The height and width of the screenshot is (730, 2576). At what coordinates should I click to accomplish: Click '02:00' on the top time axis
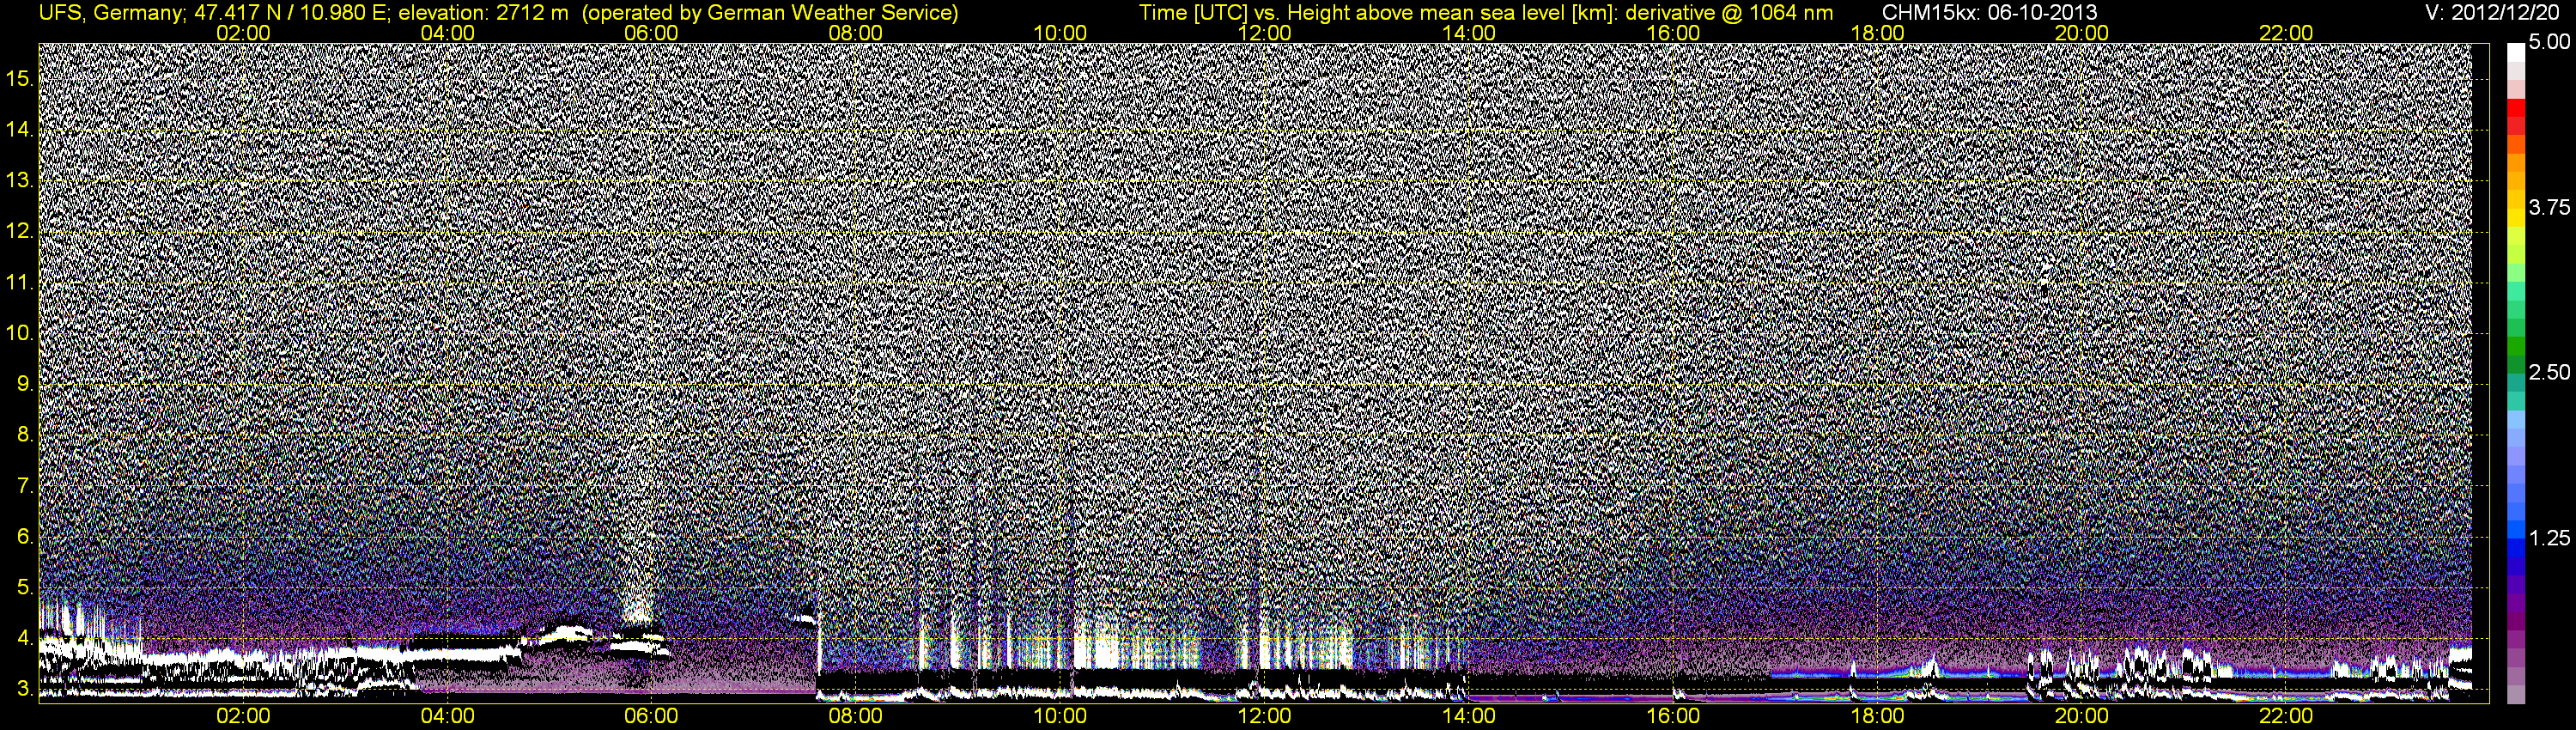pos(243,33)
